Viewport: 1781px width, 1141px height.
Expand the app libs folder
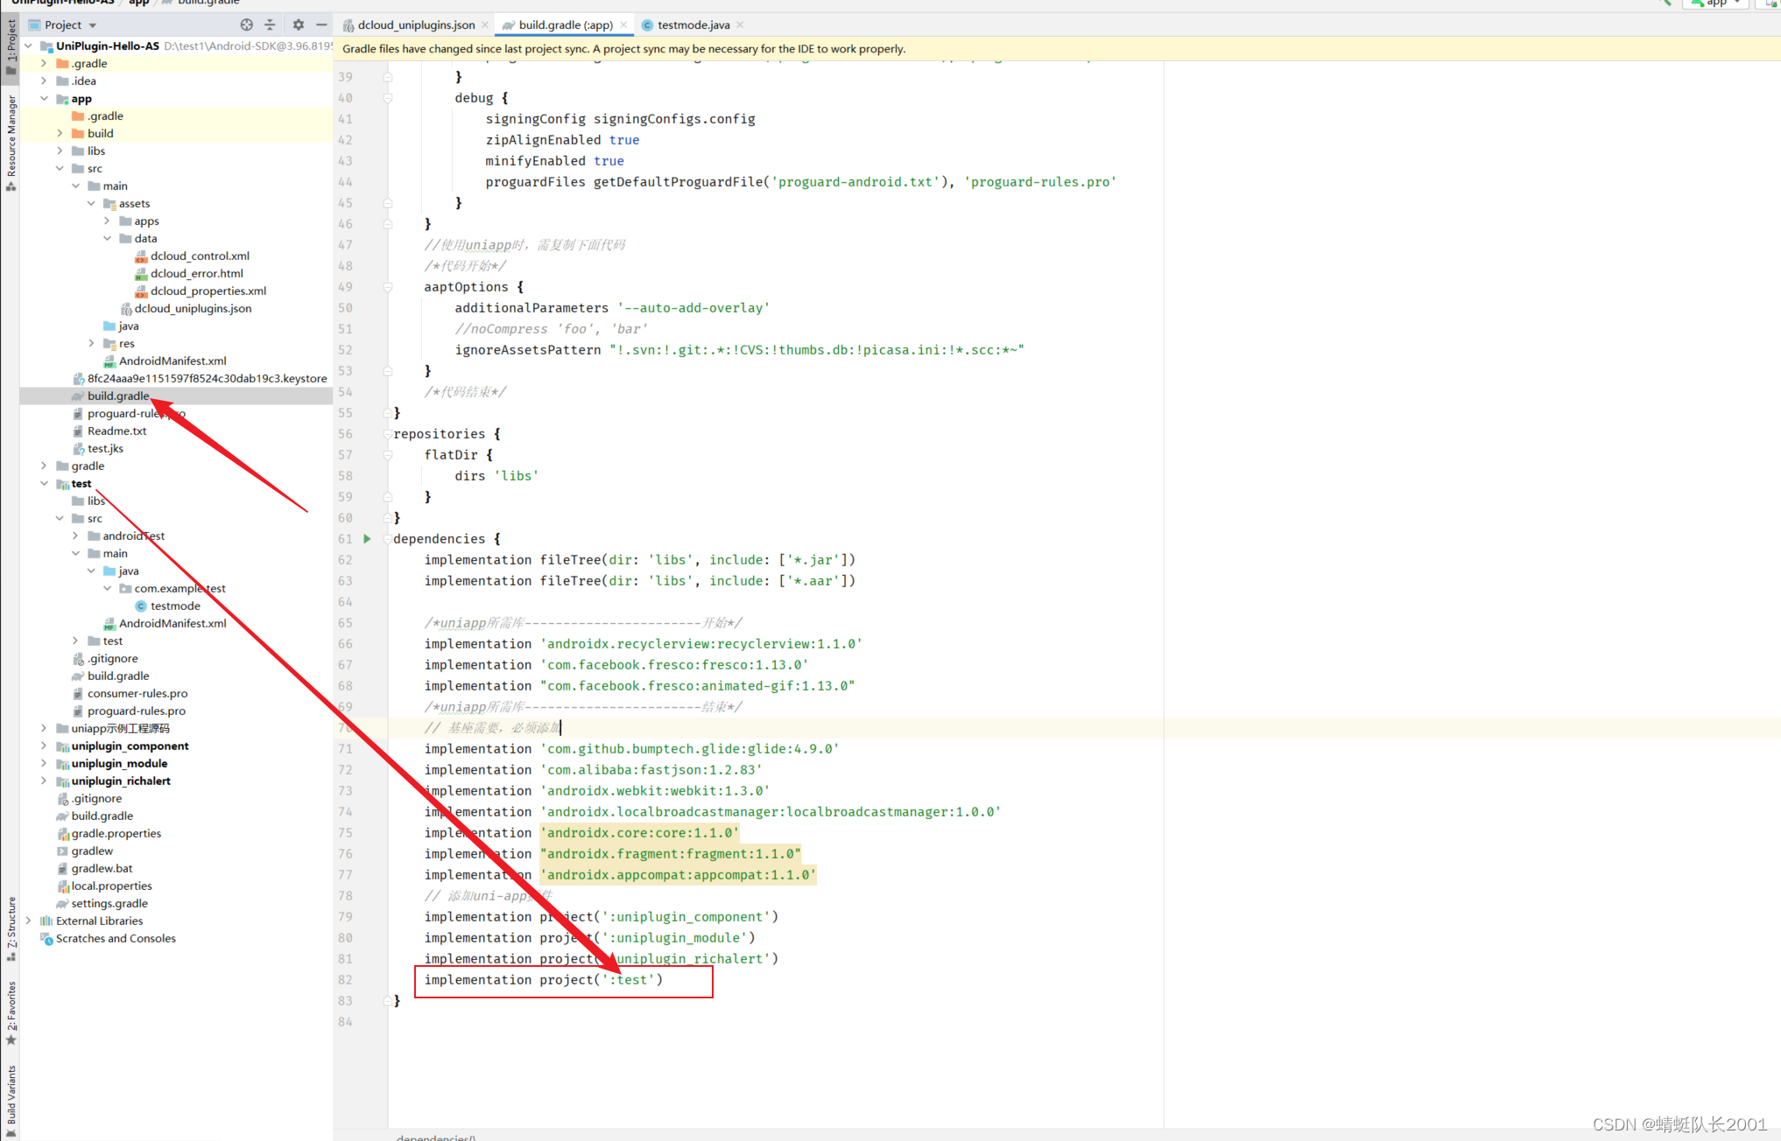point(60,150)
